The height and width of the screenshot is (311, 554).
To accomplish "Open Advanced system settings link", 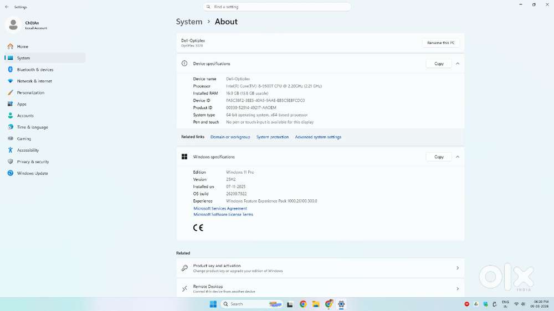I will pyautogui.click(x=318, y=137).
